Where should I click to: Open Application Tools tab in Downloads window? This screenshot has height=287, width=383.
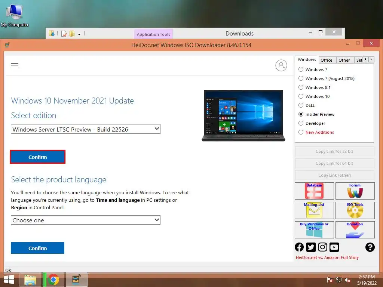pos(153,34)
